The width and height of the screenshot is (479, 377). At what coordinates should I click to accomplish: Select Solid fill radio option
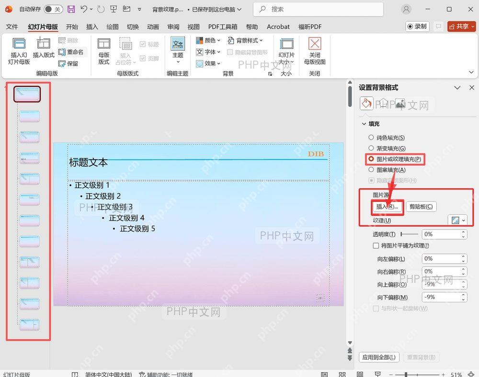(371, 138)
